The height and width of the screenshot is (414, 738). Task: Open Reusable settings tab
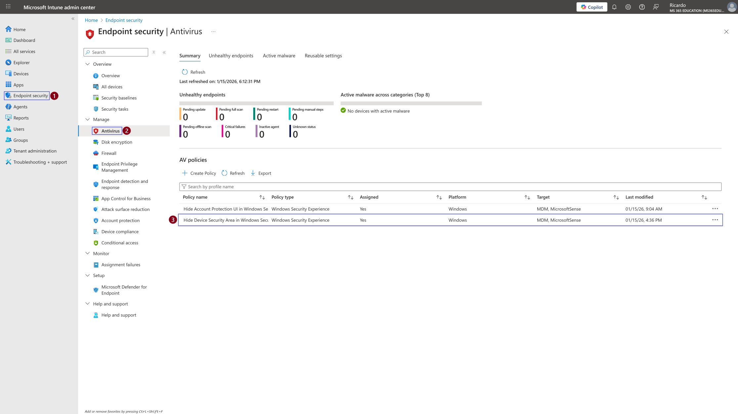323,55
